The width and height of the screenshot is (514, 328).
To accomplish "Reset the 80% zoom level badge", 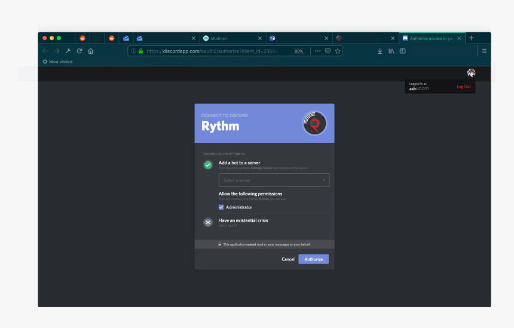I will click(x=299, y=51).
